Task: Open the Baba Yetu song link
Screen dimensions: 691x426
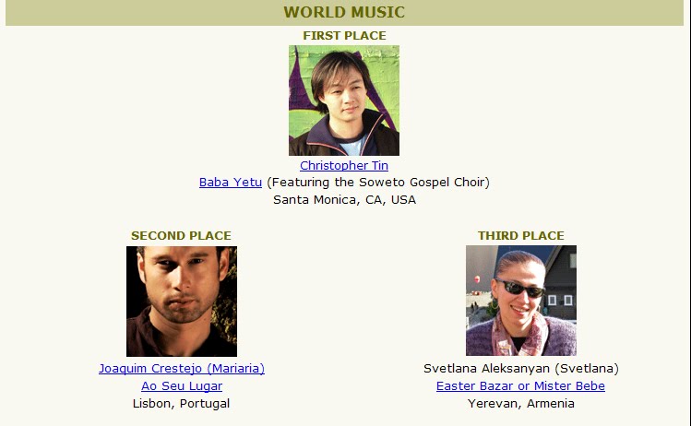Action: [231, 183]
